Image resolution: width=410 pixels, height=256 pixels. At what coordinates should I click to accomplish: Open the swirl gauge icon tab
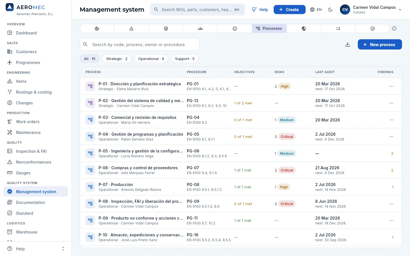point(97,28)
